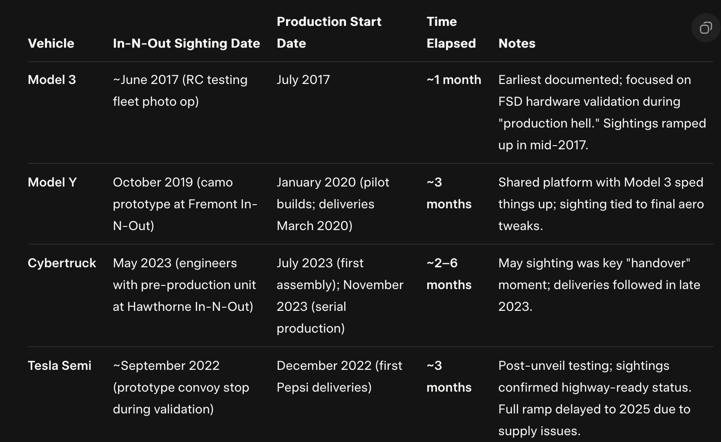Image resolution: width=721 pixels, height=442 pixels.
Task: Click the ~September 2022 prototype convoy cell
Action: click(x=181, y=388)
